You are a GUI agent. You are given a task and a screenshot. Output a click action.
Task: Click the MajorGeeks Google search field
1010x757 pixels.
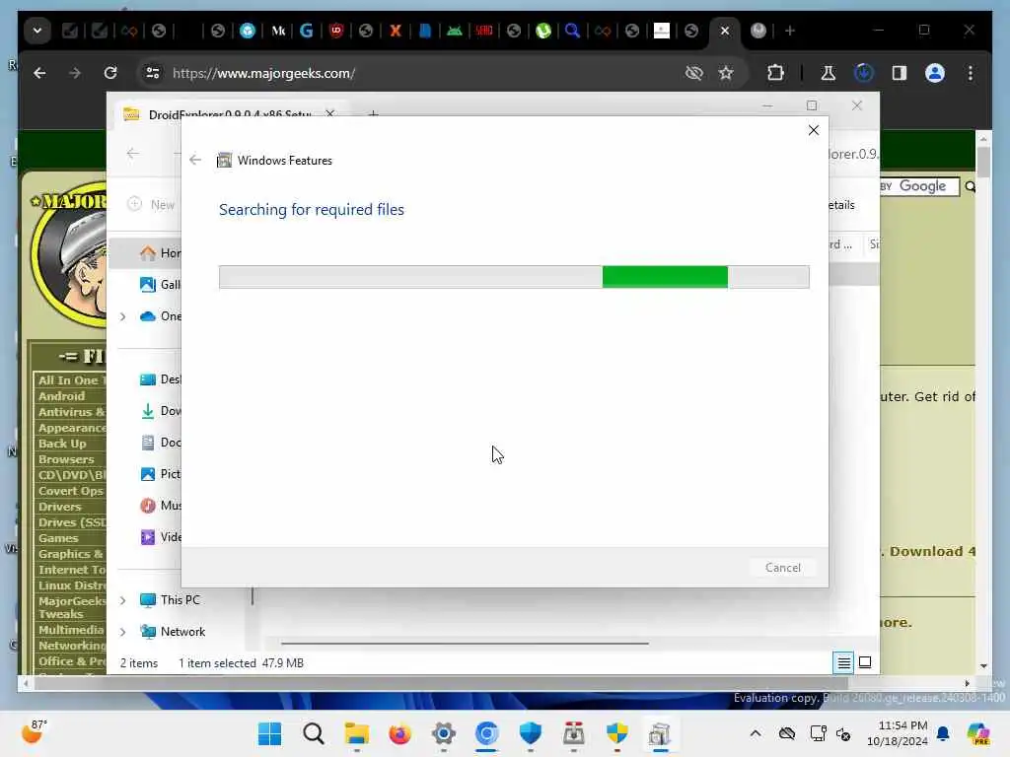921,186
